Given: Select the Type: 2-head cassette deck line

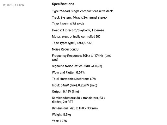Looking at the screenshot, I should [82, 11].
